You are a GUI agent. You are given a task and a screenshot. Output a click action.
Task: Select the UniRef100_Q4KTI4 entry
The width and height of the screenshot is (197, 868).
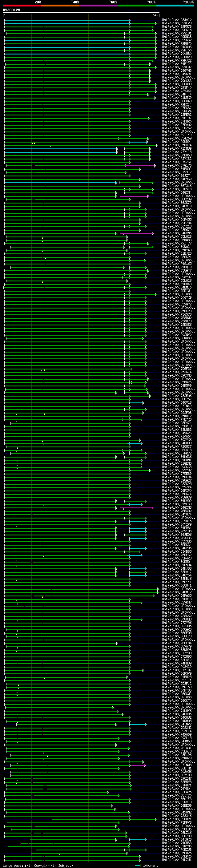(x=177, y=94)
